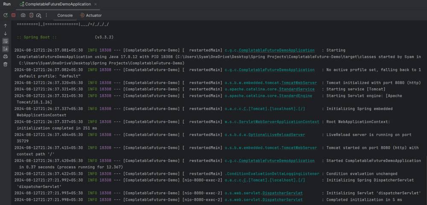This screenshot has height=205, width=427.
Task: Select the CompletableFutureDemoApplication run tab
Action: tap(58, 4)
